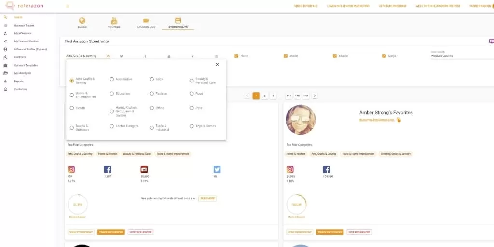Select the Food category radio button
Viewport: 494px width, 247px height.
coord(192,94)
